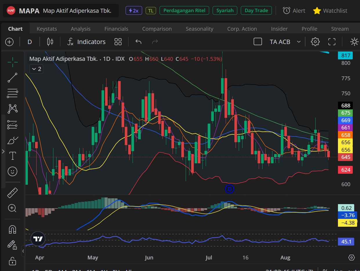Image resolution: width=360 pixels, height=271 pixels.
Task: Open the D interval dropdown
Action: [x=30, y=42]
